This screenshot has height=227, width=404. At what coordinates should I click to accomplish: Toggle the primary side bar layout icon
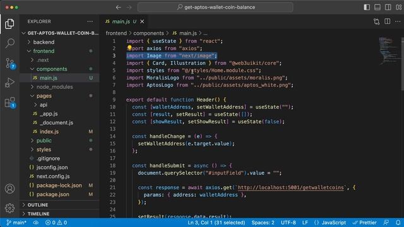click(x=367, y=7)
